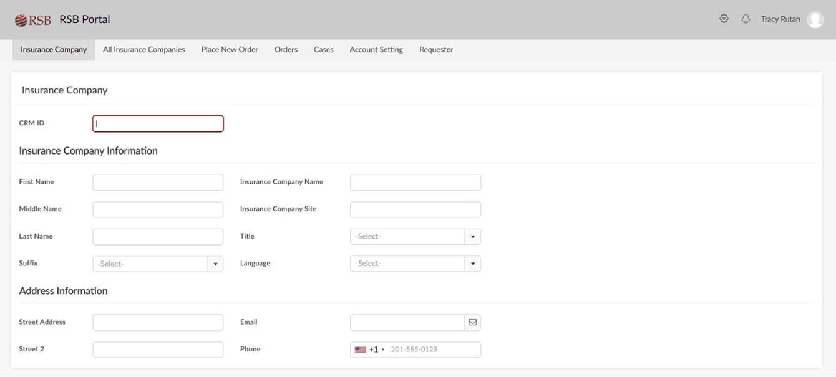The height and width of the screenshot is (377, 836).
Task: Click the Address Information heading
Action: [63, 291]
